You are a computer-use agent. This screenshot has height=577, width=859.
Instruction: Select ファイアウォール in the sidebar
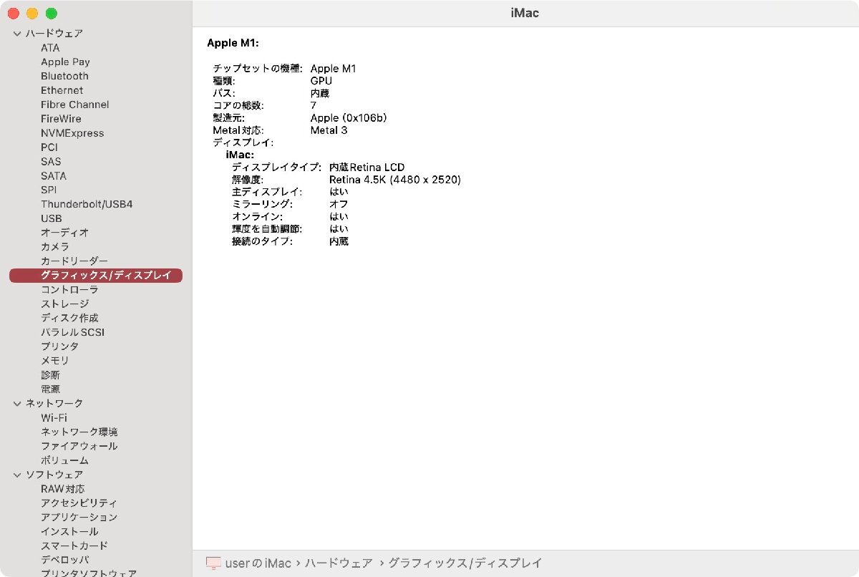(x=79, y=446)
